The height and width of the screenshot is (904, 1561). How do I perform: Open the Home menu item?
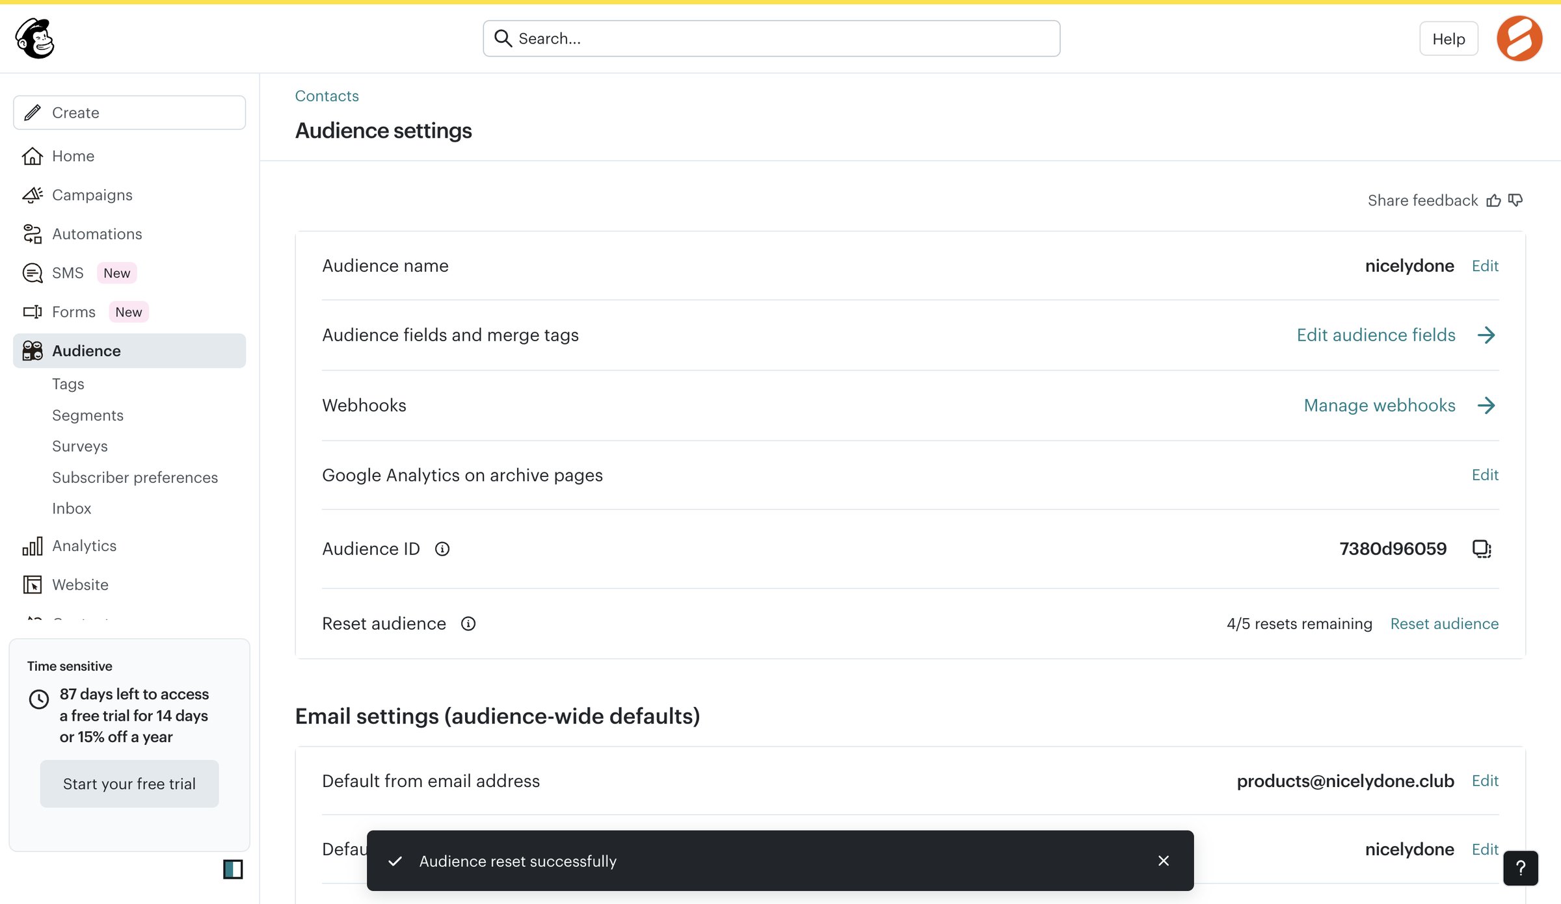click(x=129, y=156)
